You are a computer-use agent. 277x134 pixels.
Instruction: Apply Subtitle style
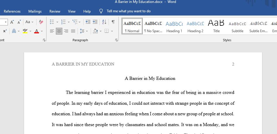pos(238,26)
